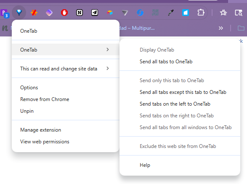Click the light blue square extension icon
Screen dimensions: 247x184
186,13
